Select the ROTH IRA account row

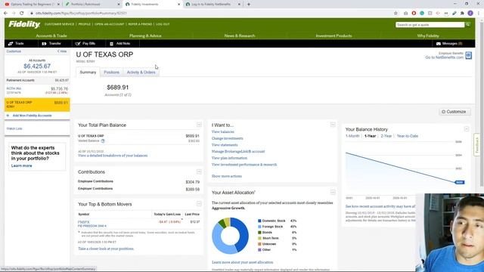(37, 91)
